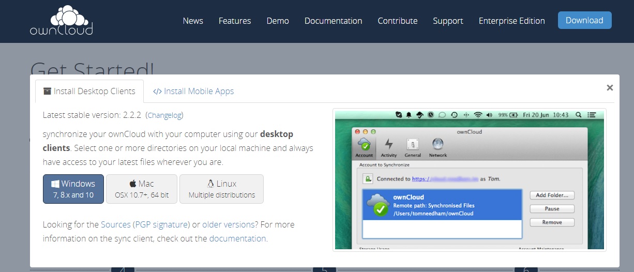
Task: Click the General switch icon in the screenshot
Action: pyautogui.click(x=413, y=144)
